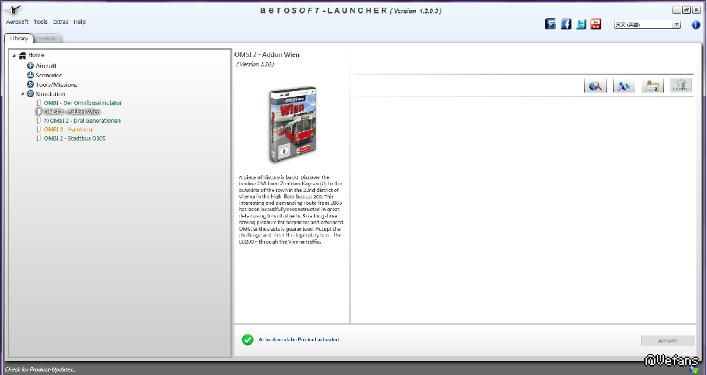The width and height of the screenshot is (707, 375).
Task: Collapse the Home tree node
Action: coord(14,56)
